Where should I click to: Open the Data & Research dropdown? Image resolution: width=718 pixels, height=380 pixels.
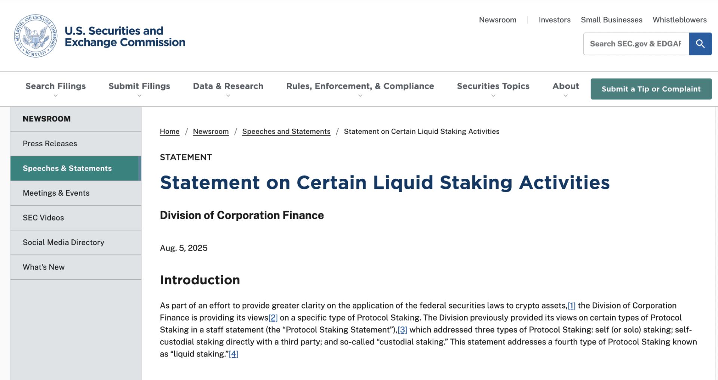pyautogui.click(x=228, y=89)
